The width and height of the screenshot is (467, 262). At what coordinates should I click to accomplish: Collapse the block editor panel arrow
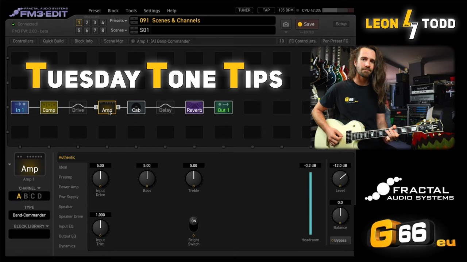(9, 164)
